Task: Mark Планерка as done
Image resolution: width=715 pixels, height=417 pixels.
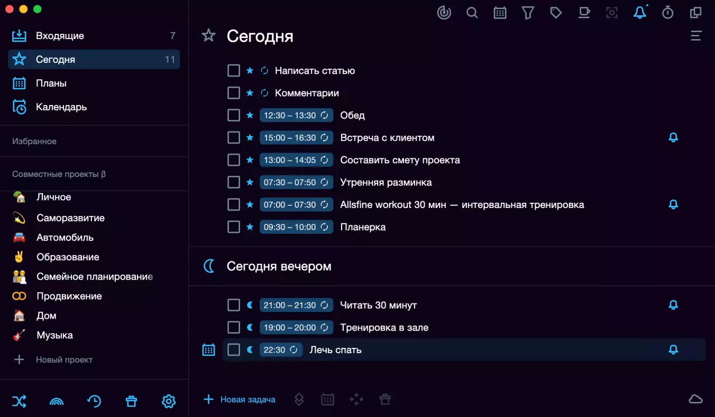Action: 234,227
